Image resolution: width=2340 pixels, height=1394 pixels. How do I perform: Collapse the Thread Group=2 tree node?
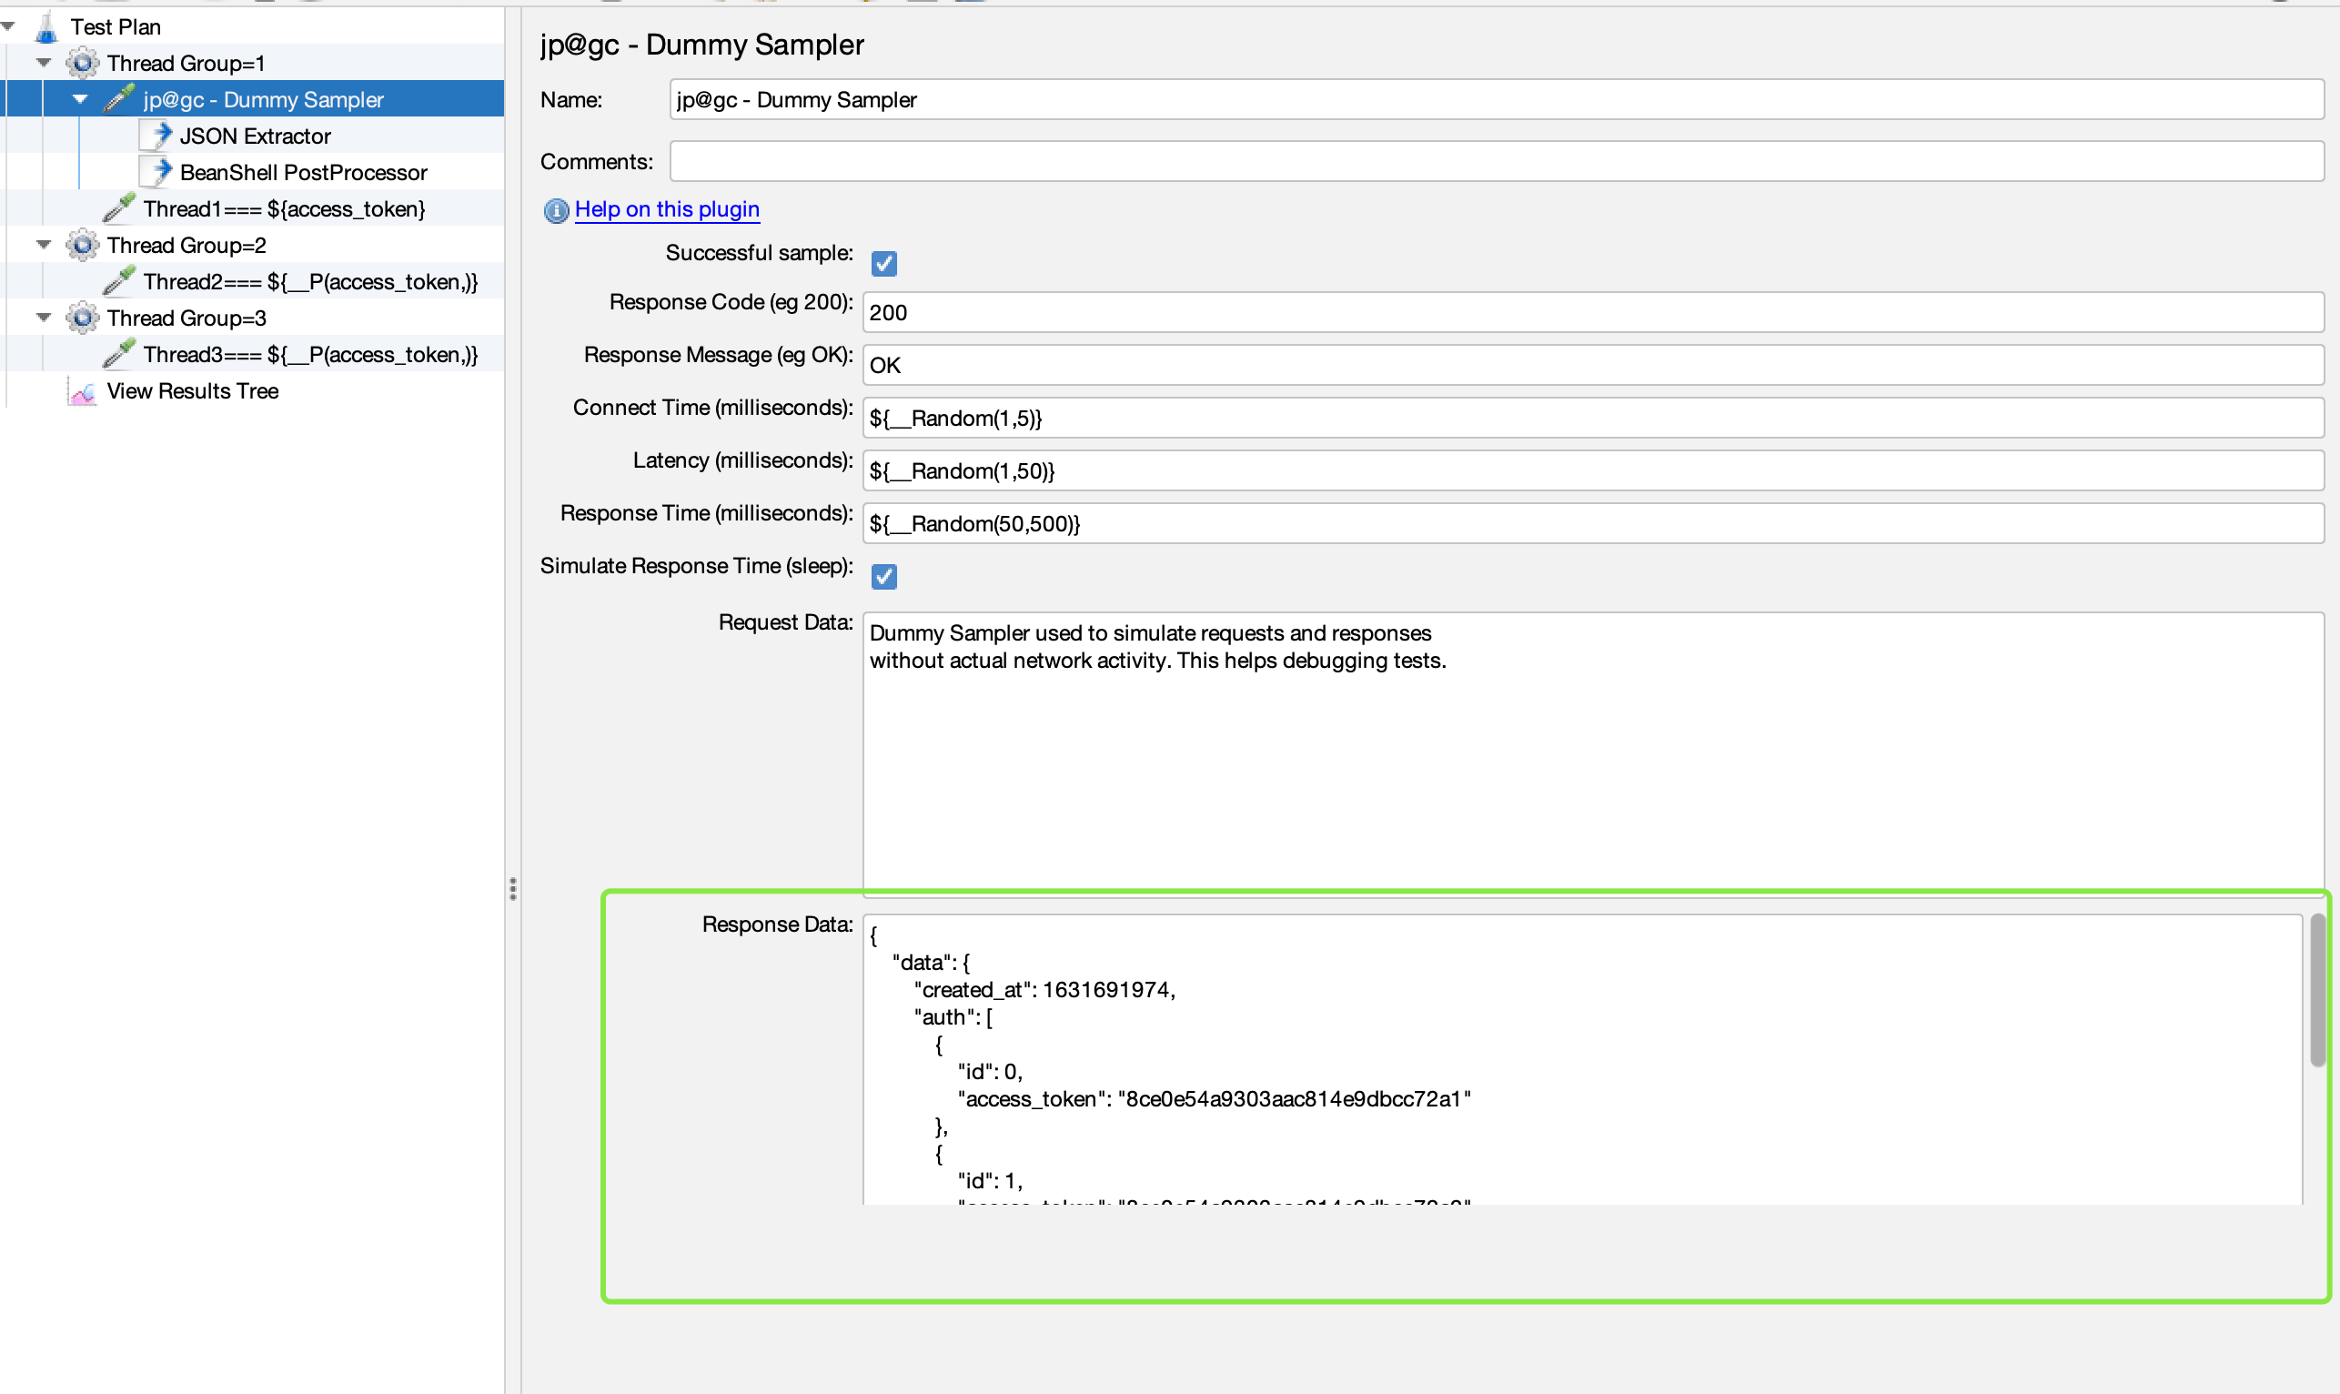click(x=43, y=245)
